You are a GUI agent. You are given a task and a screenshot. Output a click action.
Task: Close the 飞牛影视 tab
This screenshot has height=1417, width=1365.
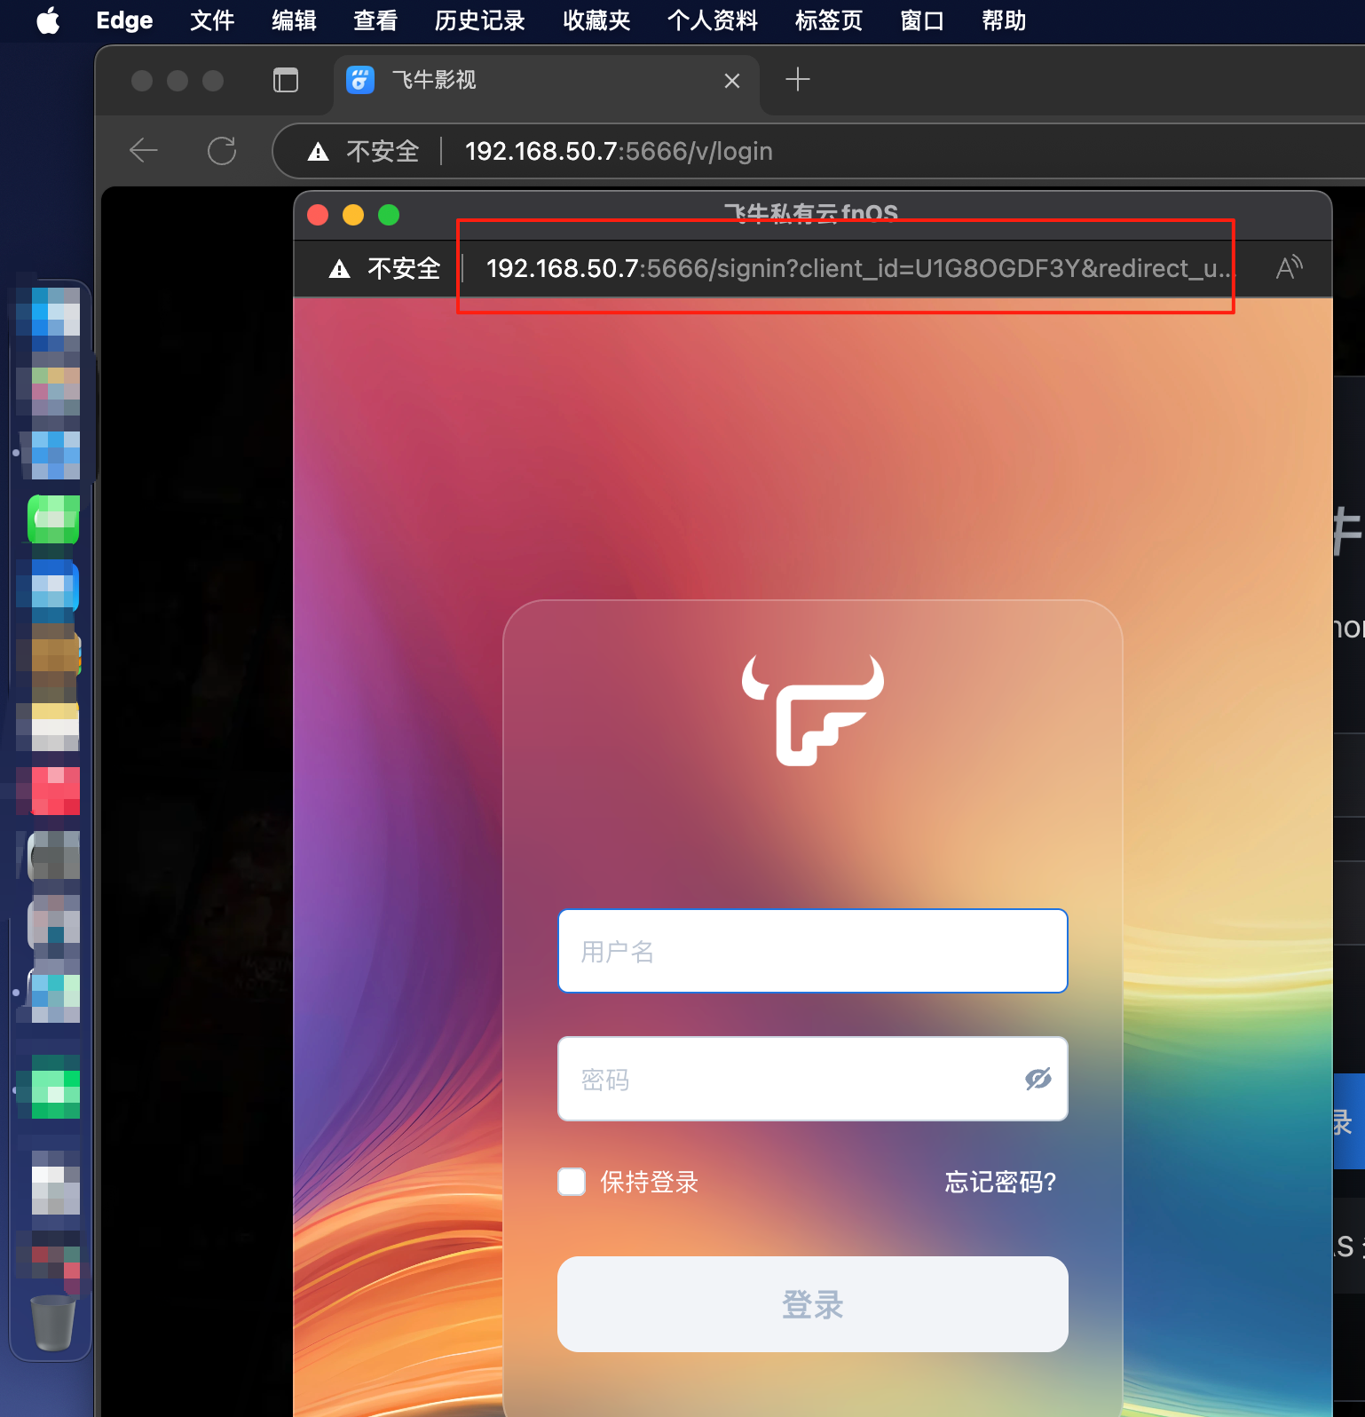732,81
